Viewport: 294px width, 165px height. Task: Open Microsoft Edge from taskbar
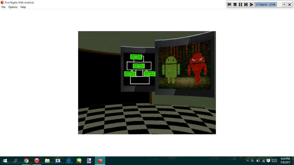pyautogui.click(x=69, y=161)
